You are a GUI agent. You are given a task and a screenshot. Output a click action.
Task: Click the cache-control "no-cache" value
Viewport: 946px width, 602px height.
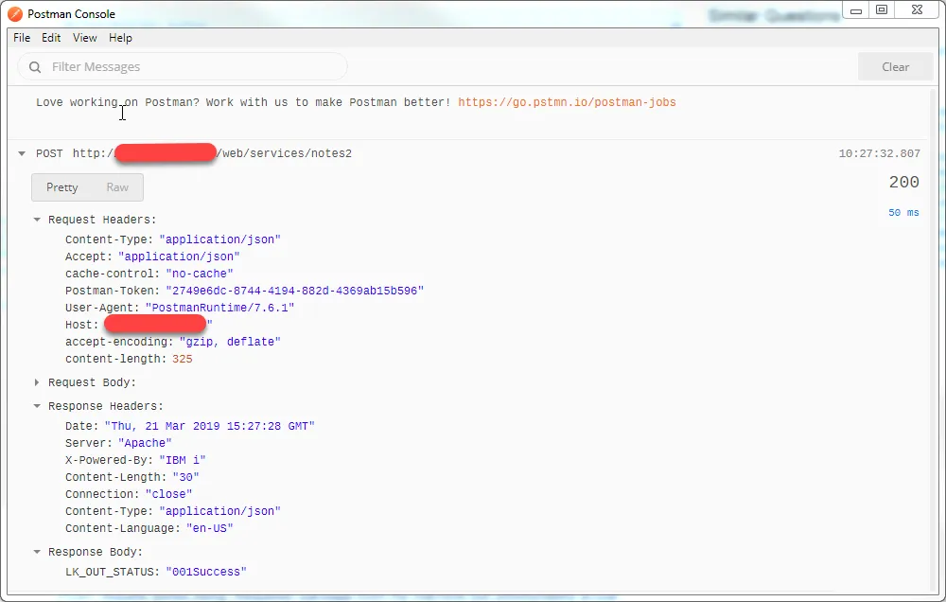click(x=200, y=274)
